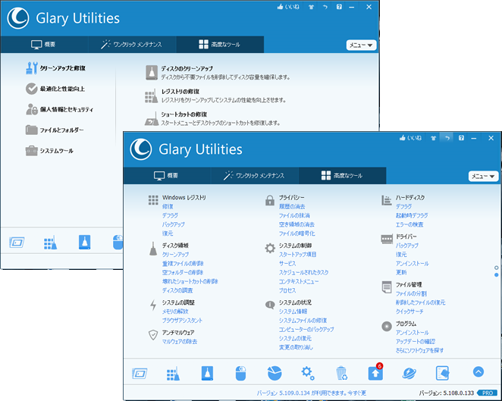Open the one-click maintenance screen icon in front window toolbar

[140, 374]
